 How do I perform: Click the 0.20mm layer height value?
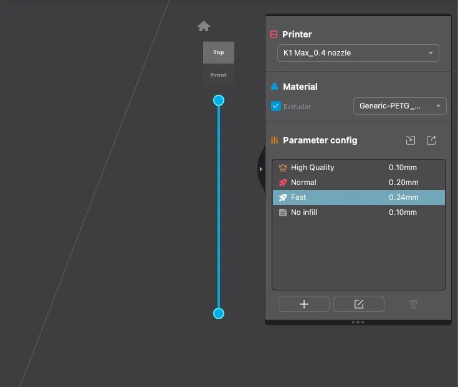click(403, 182)
